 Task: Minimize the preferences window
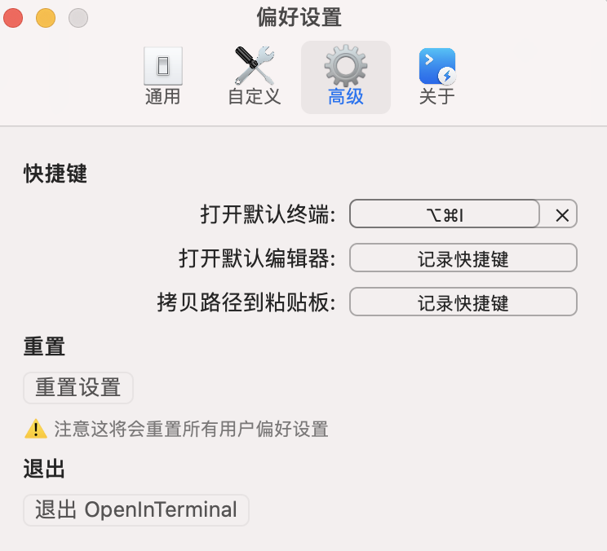[x=46, y=17]
